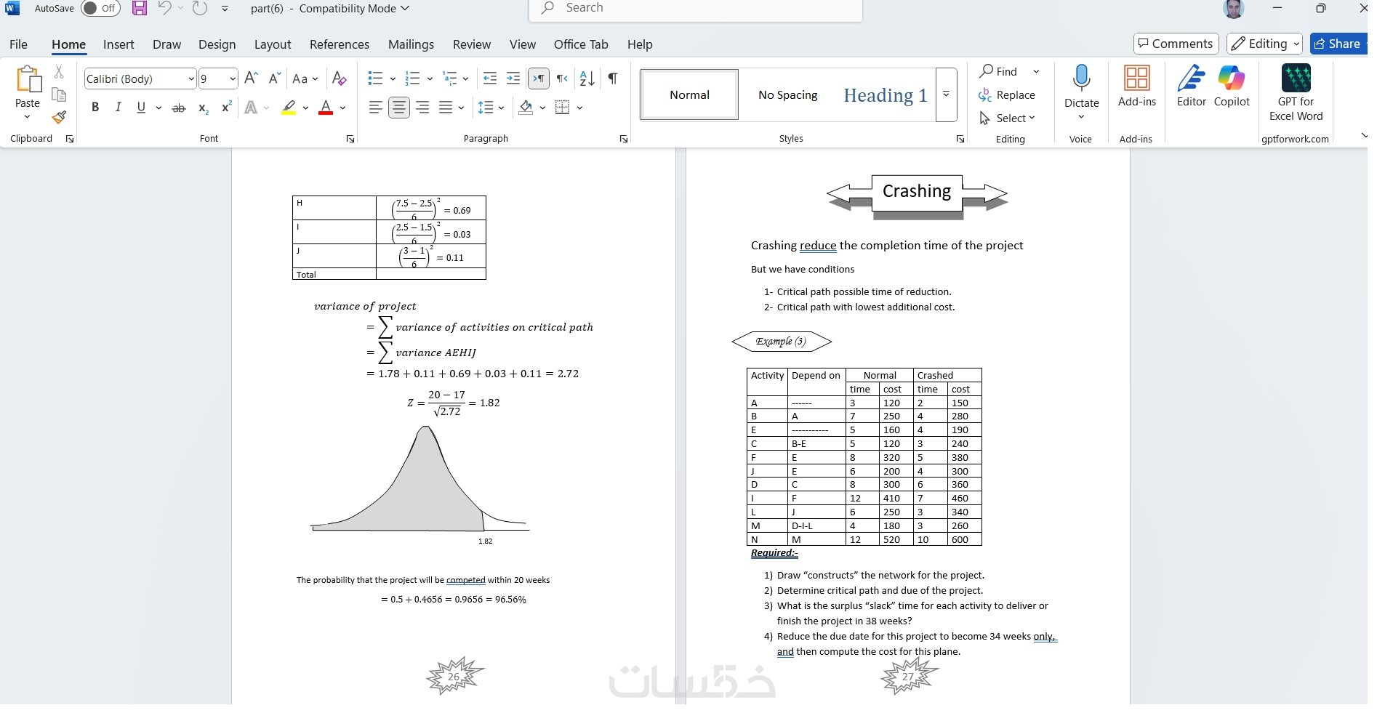
Task: Open the File menu
Action: 18,44
